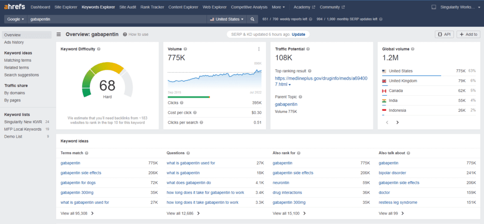The width and height of the screenshot is (484, 224).
Task: Open Traffic share By pages
Action: click(12, 100)
